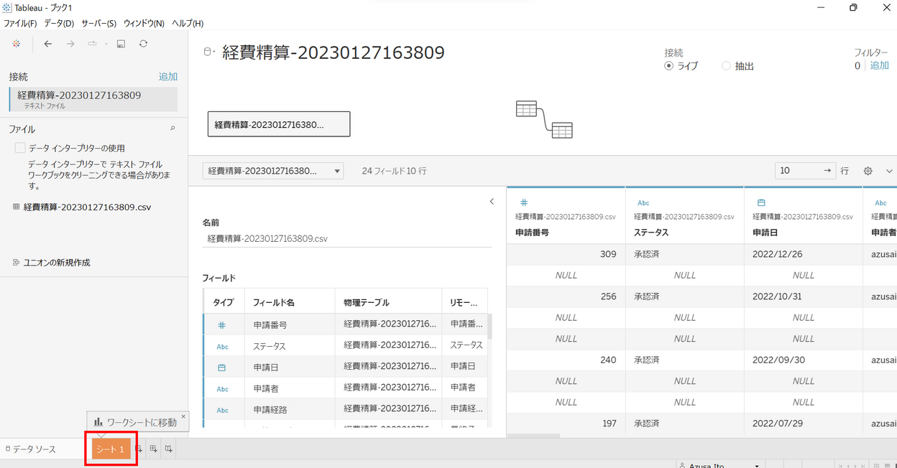897x468 pixels.
Task: Open the table selector dropdown 経費精算-2023012716380...
Action: [x=273, y=171]
